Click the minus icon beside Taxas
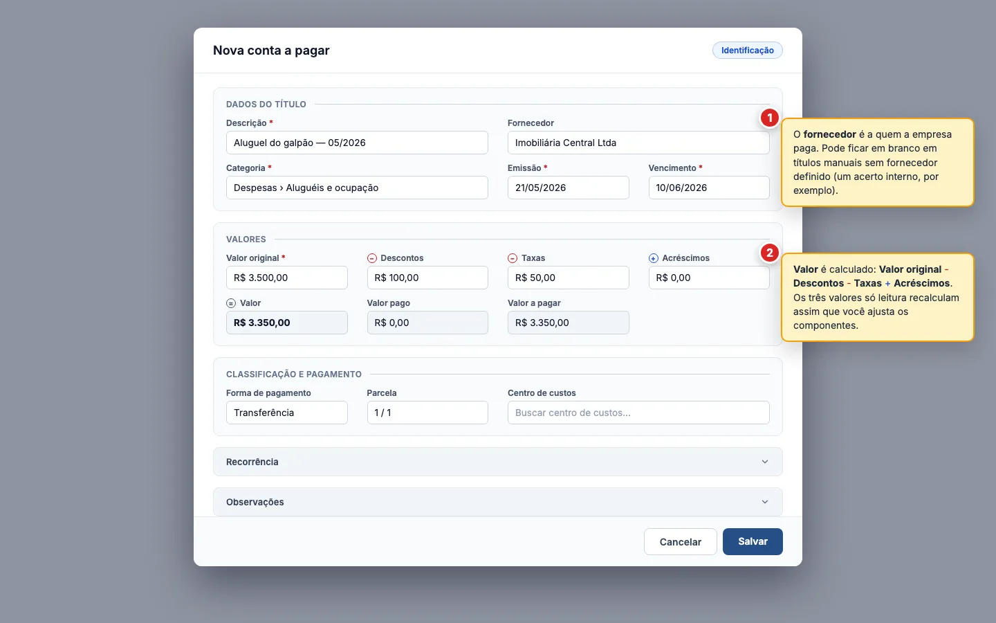Screen dimensions: 996x623 pos(513,258)
